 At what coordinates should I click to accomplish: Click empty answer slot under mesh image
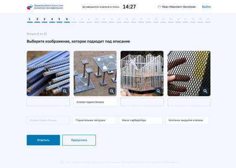[189, 102]
